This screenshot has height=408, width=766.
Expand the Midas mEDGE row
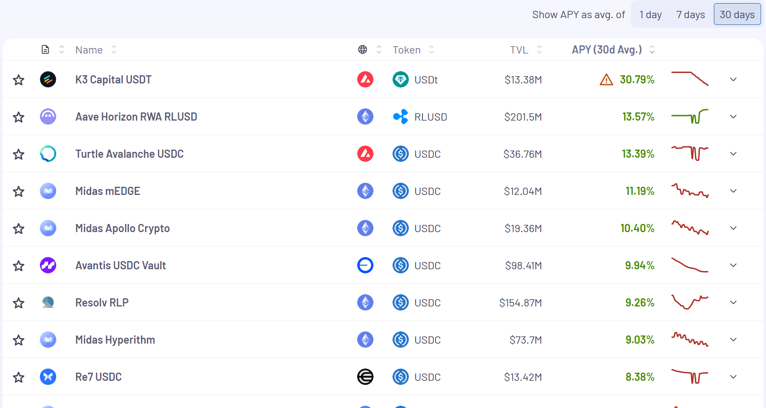733,191
